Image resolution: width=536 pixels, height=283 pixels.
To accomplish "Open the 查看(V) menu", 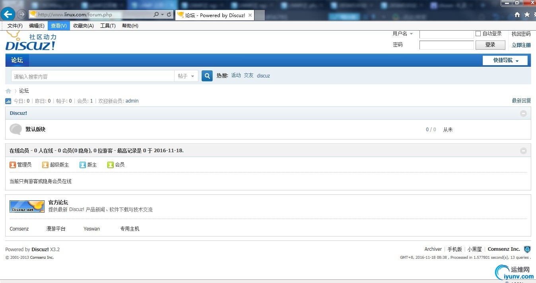I will 59,26.
